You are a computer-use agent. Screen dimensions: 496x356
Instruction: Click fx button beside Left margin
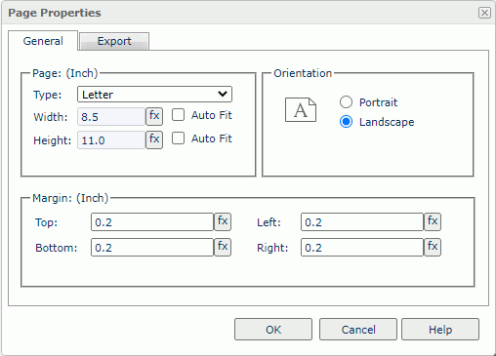[433, 221]
